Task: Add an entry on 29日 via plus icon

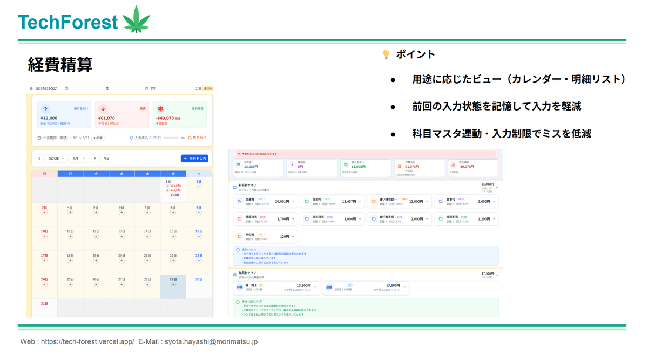Action: (x=173, y=285)
